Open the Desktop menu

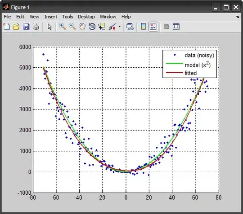tap(86, 17)
